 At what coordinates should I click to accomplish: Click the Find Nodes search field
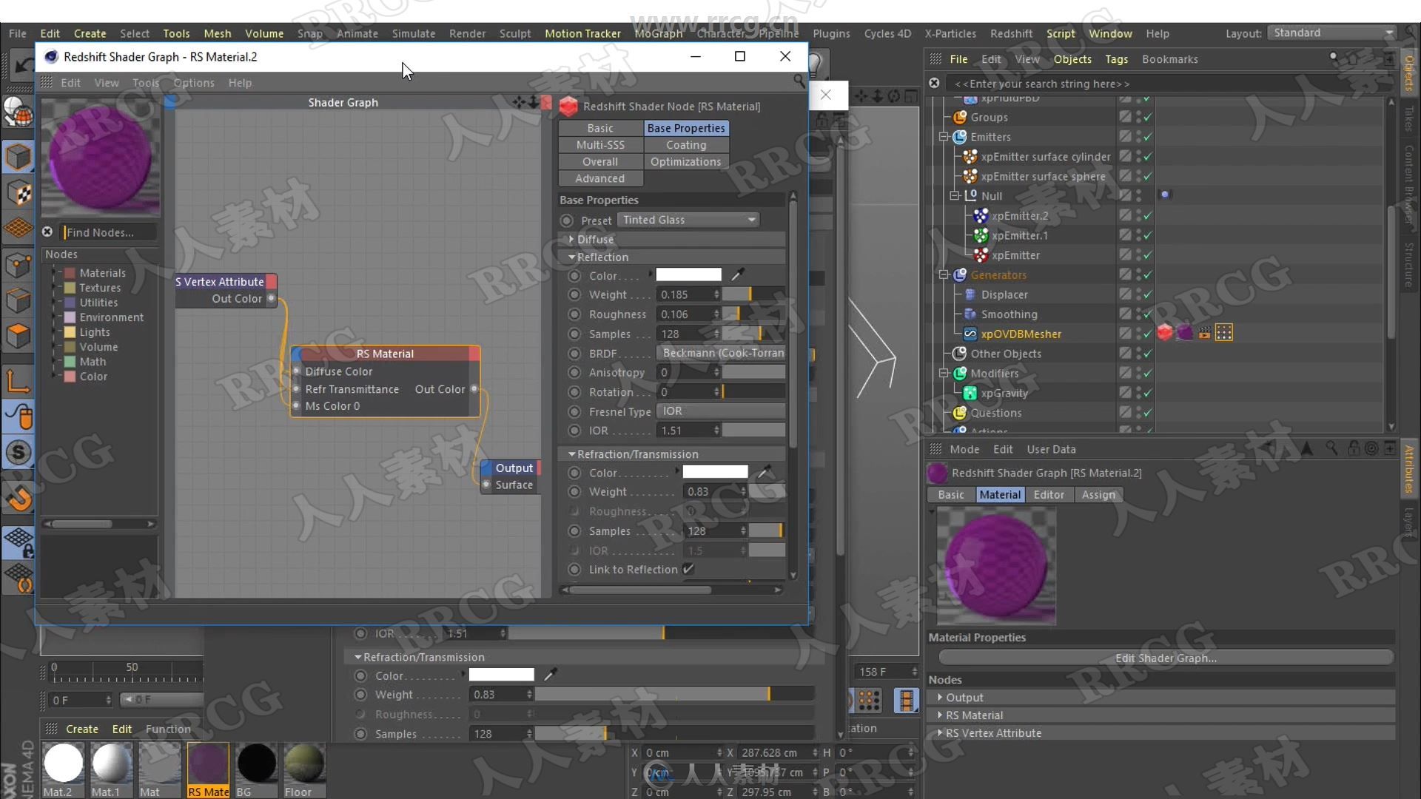[110, 232]
